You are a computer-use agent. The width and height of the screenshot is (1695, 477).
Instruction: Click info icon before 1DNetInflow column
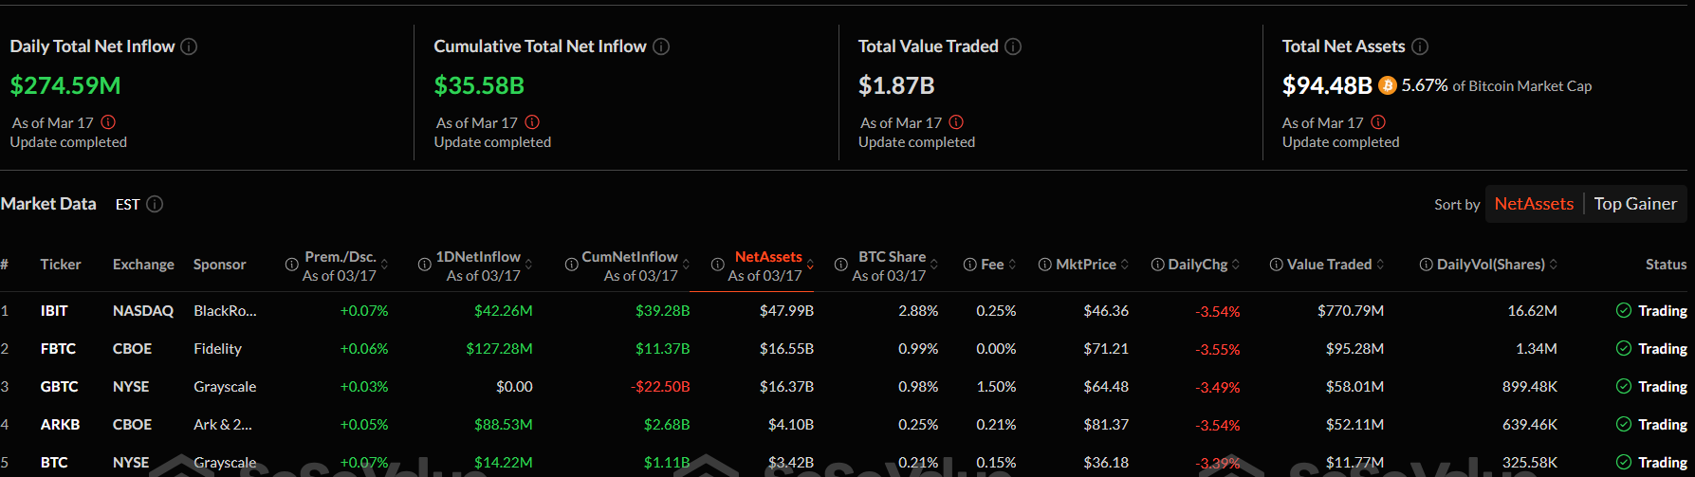click(x=425, y=265)
